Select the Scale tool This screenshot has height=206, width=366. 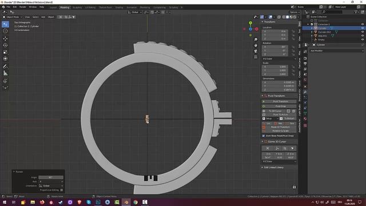pyautogui.click(x=5, y=52)
